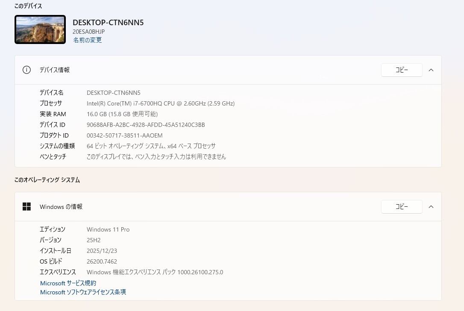Copy Windows info with the コピー button
464x311 pixels.
point(402,206)
